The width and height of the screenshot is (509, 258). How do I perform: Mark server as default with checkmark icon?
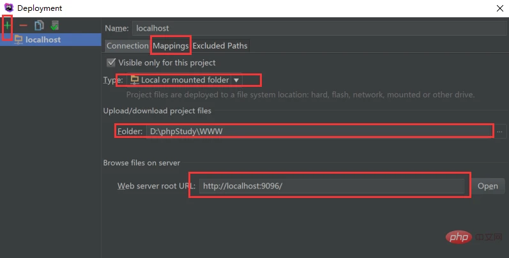pyautogui.click(x=55, y=26)
